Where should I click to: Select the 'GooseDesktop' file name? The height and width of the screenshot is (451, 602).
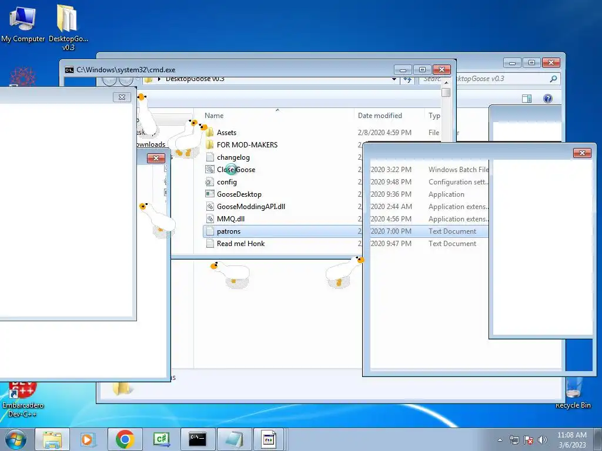239,194
